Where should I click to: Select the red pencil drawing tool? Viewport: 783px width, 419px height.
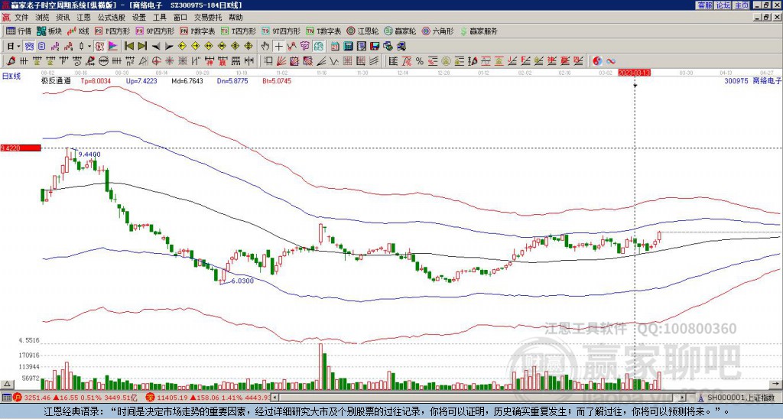pos(11,61)
